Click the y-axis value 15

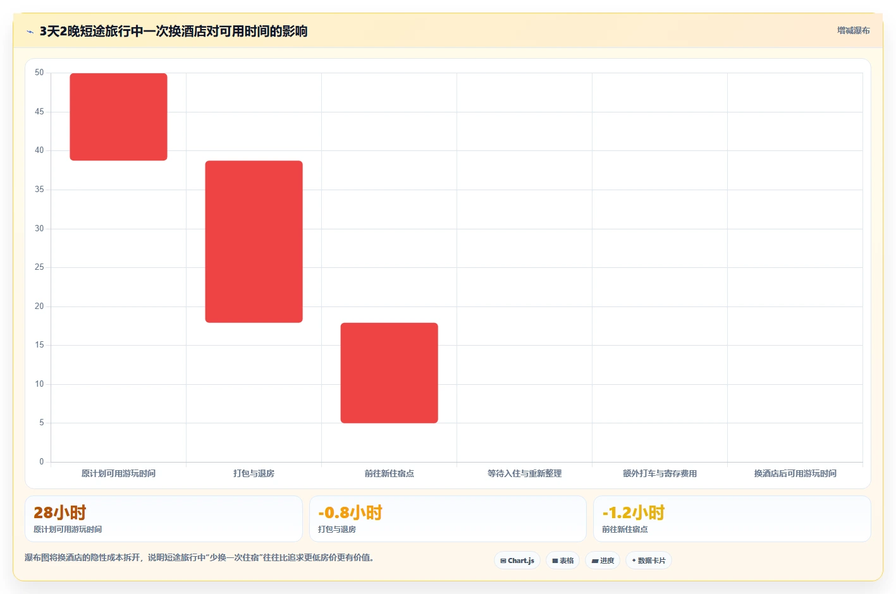[x=39, y=345]
